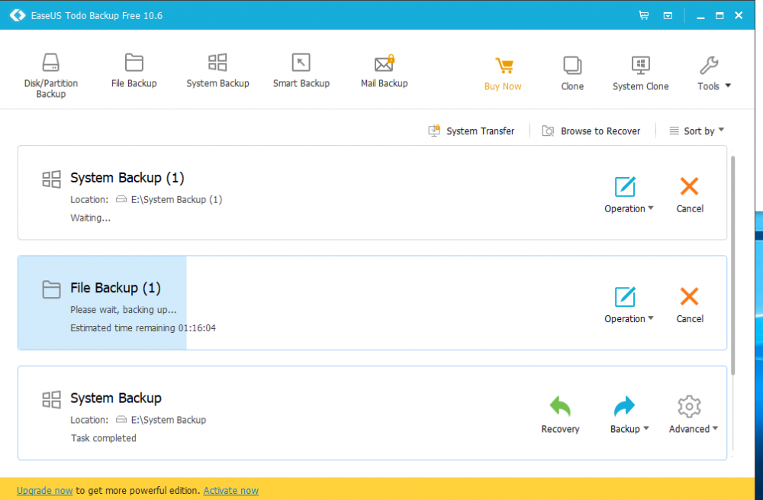
Task: Click the EaseUS logo in title bar
Action: [18, 15]
